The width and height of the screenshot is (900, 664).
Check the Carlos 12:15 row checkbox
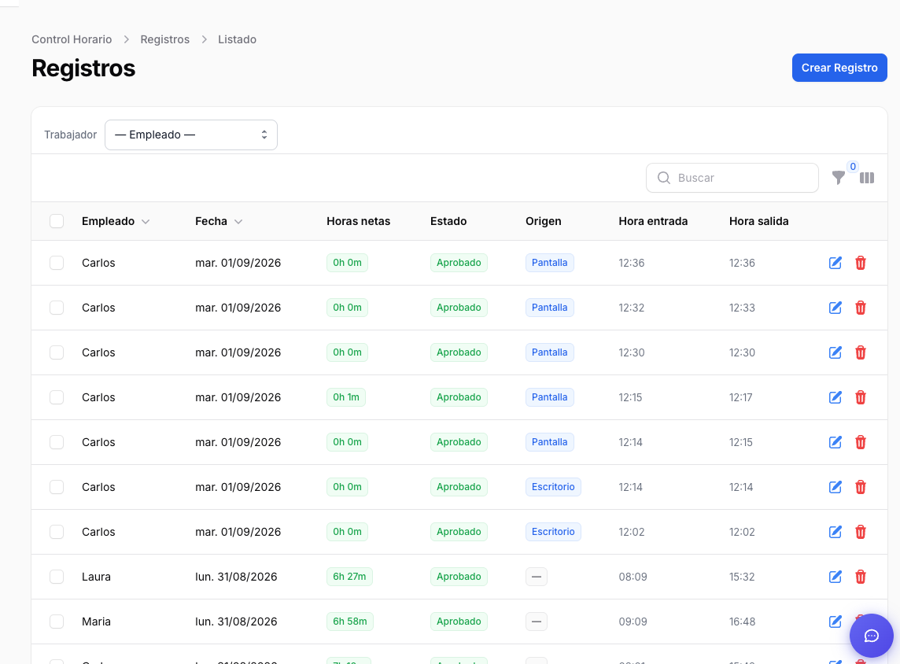tap(57, 397)
